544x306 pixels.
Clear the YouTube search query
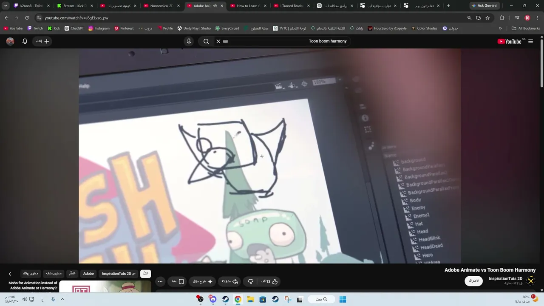[x=218, y=41]
